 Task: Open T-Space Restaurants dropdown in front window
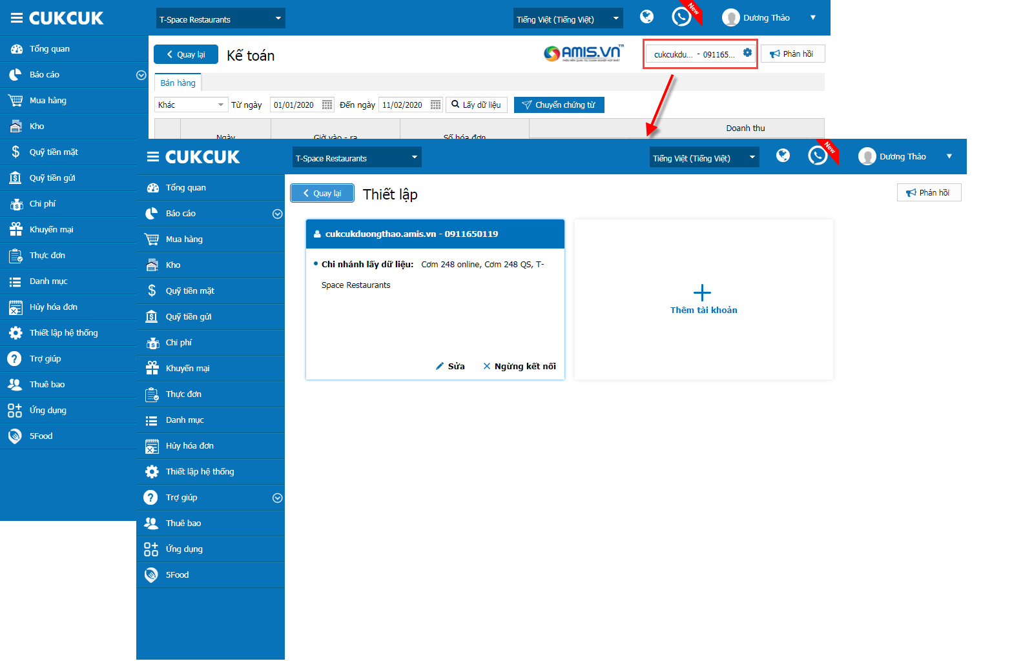[x=357, y=158]
